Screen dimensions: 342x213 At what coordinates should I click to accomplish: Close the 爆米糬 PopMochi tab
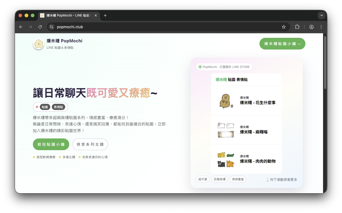(x=96, y=15)
